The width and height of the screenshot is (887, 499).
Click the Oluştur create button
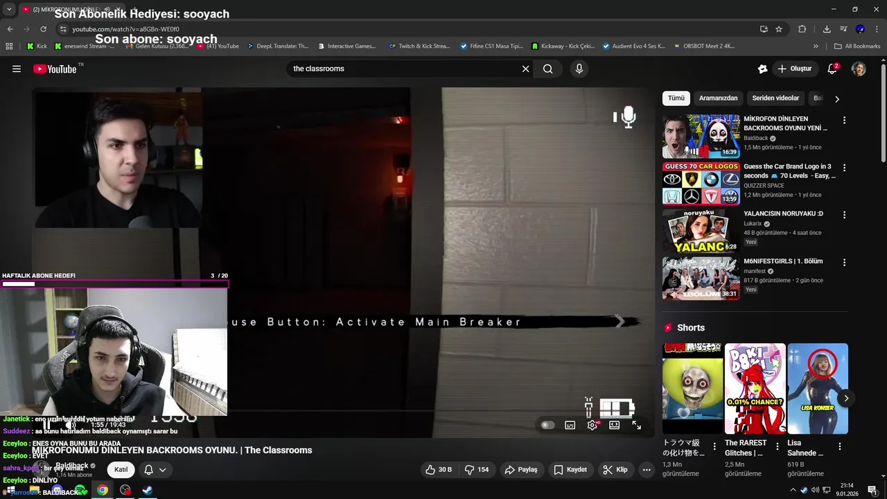794,69
